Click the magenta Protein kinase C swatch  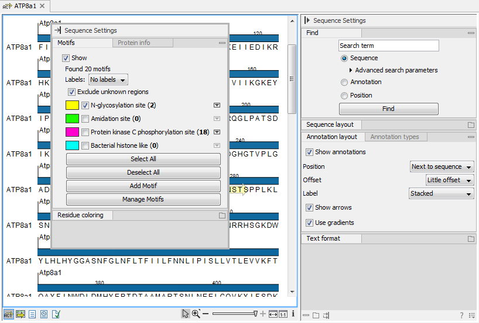(73, 132)
